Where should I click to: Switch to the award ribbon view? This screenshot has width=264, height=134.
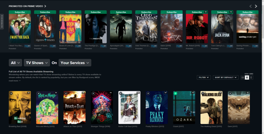pyautogui.click(x=251, y=78)
